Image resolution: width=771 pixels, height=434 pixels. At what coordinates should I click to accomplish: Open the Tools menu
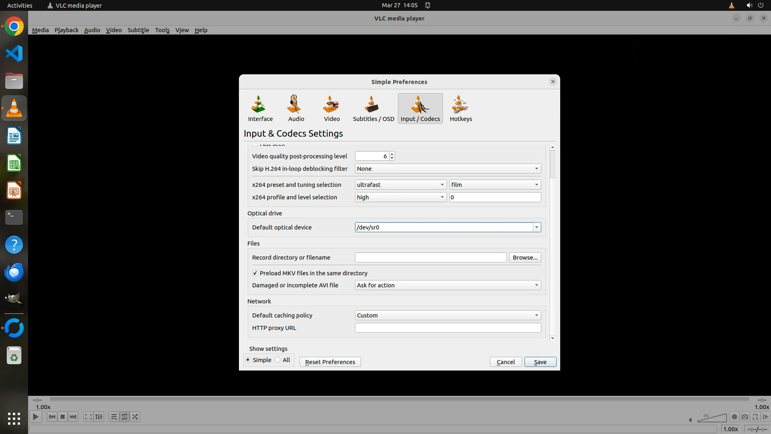[162, 30]
